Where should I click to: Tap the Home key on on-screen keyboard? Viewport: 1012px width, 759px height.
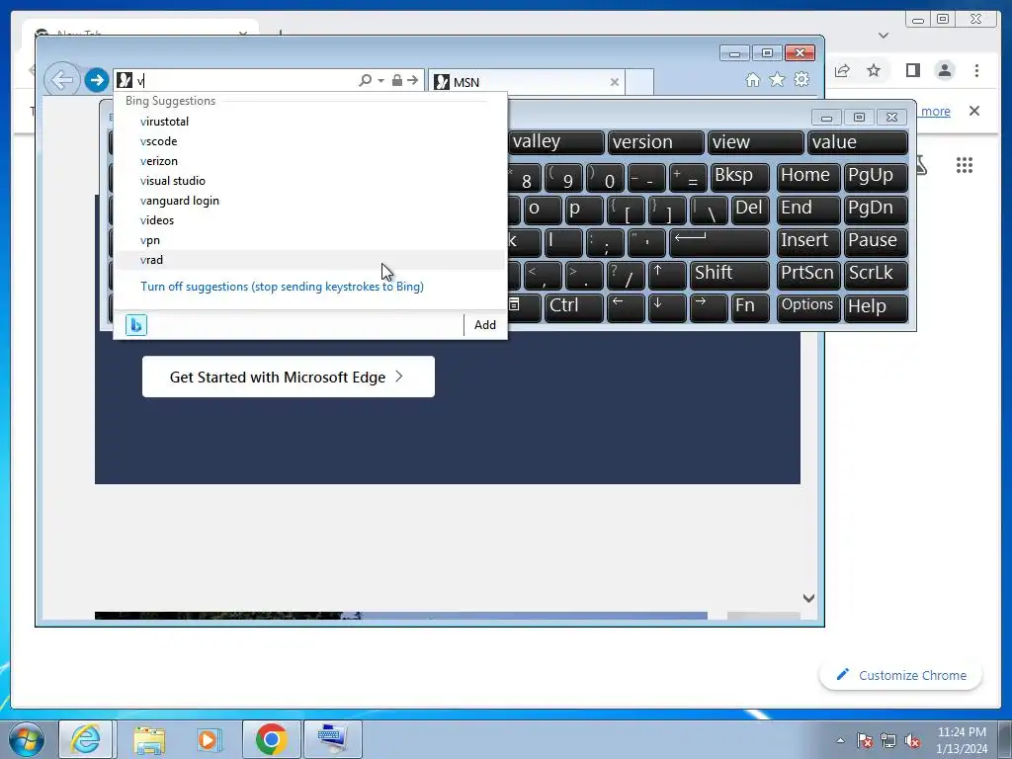click(808, 177)
